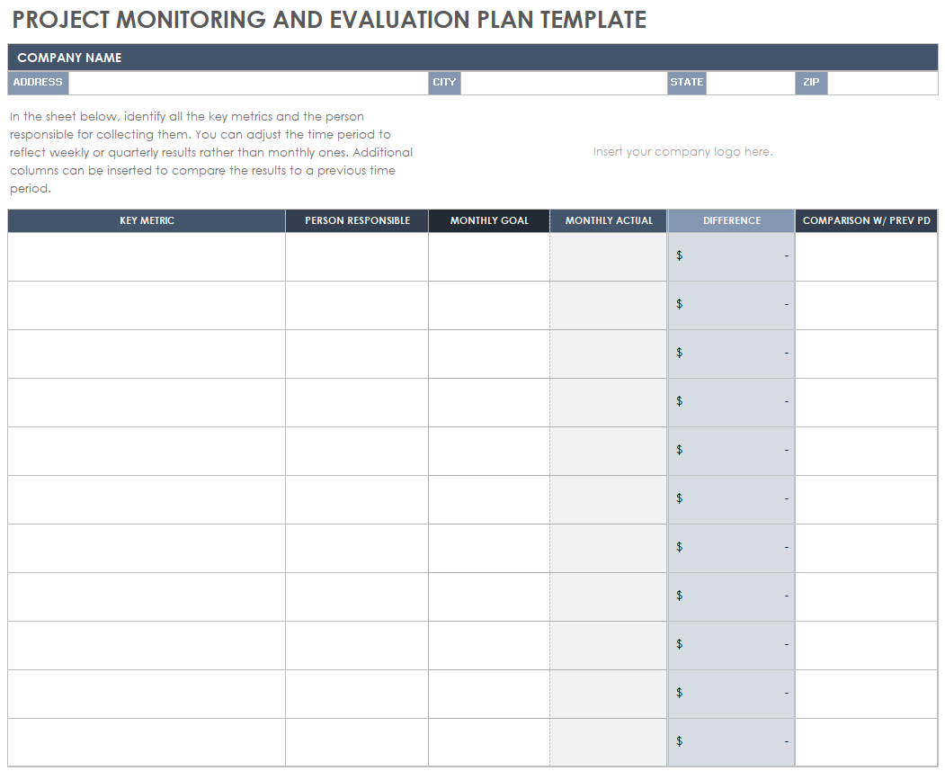Image resolution: width=945 pixels, height=771 pixels.
Task: Click the Comparison w/ Prev PD header
Action: (866, 220)
